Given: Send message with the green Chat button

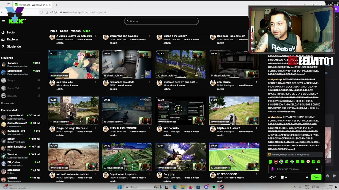Looking at the screenshot, I should 316,177.
